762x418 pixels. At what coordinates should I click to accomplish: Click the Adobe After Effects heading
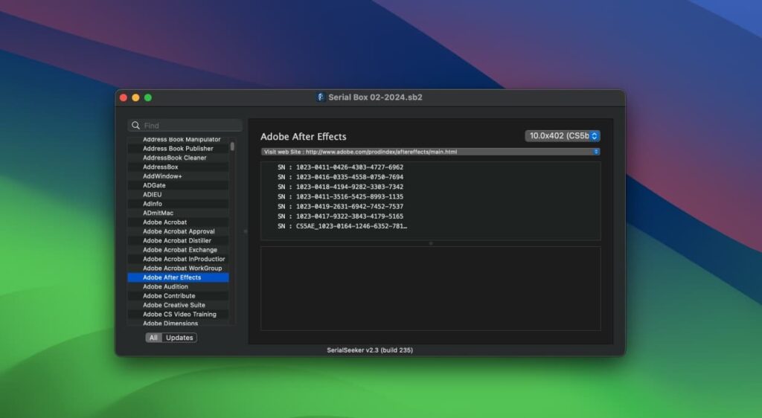click(x=304, y=136)
